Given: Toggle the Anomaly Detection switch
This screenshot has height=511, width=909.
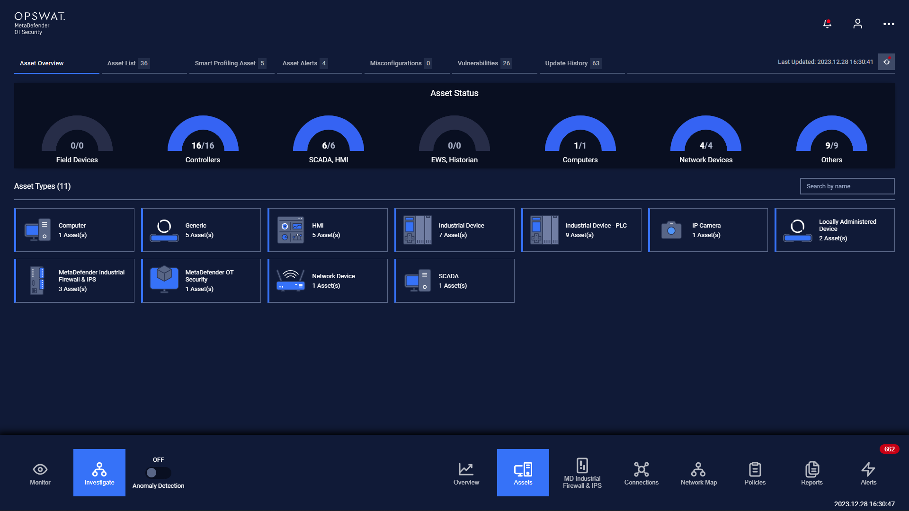Looking at the screenshot, I should pos(158,472).
